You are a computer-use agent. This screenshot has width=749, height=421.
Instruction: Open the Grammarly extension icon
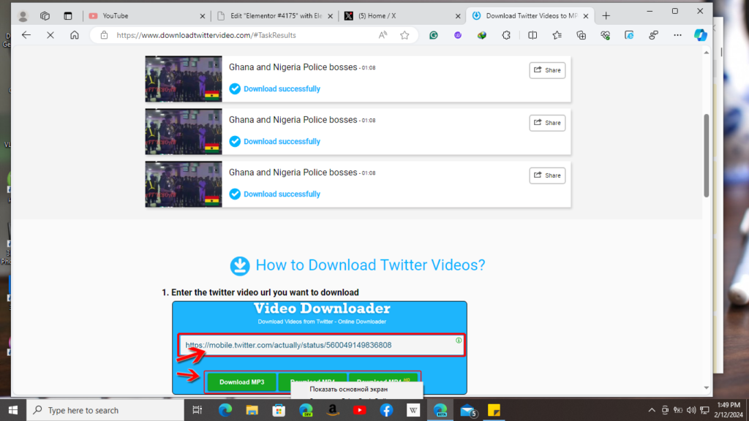434,35
